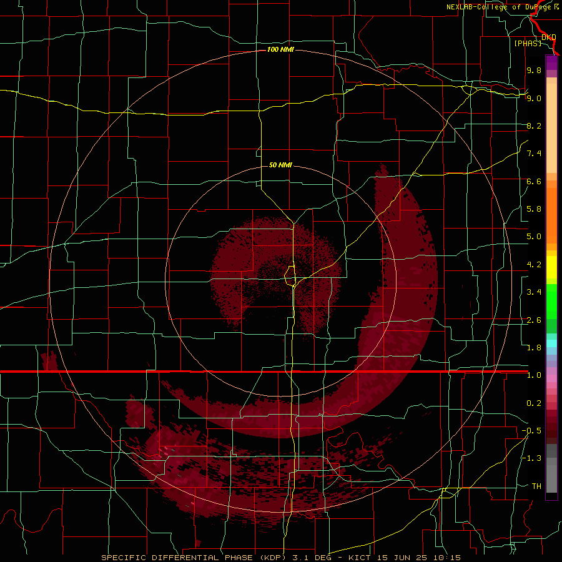
Task: Pick the orange band of the color scale
Action: tap(551, 216)
